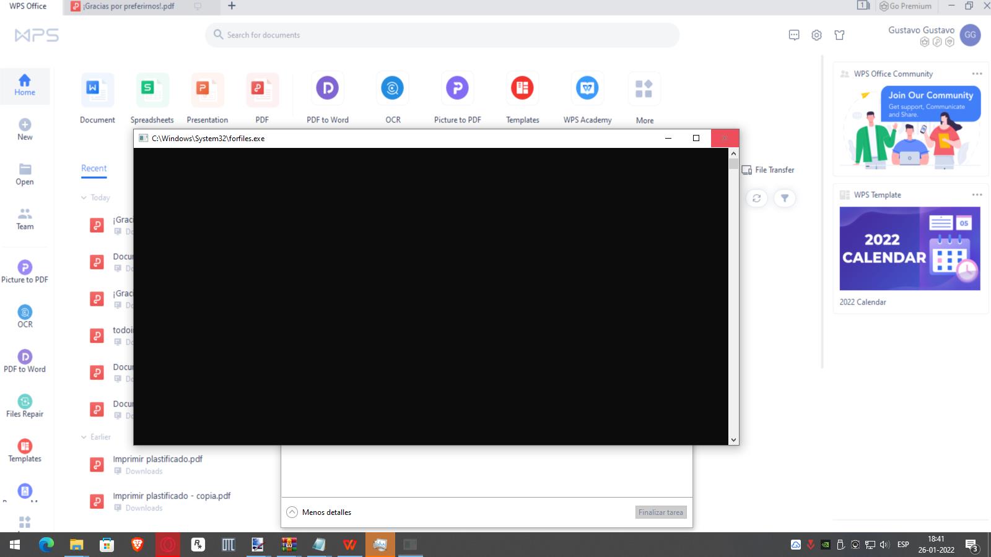The height and width of the screenshot is (557, 991).
Task: Open Files Repair in sidebar
Action: click(x=25, y=406)
